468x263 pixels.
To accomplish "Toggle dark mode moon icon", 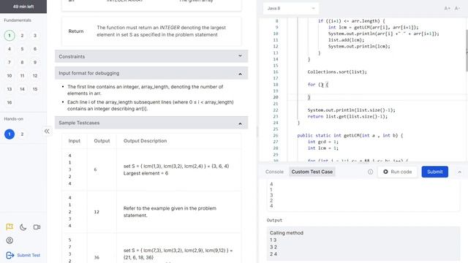I will click(23, 227).
